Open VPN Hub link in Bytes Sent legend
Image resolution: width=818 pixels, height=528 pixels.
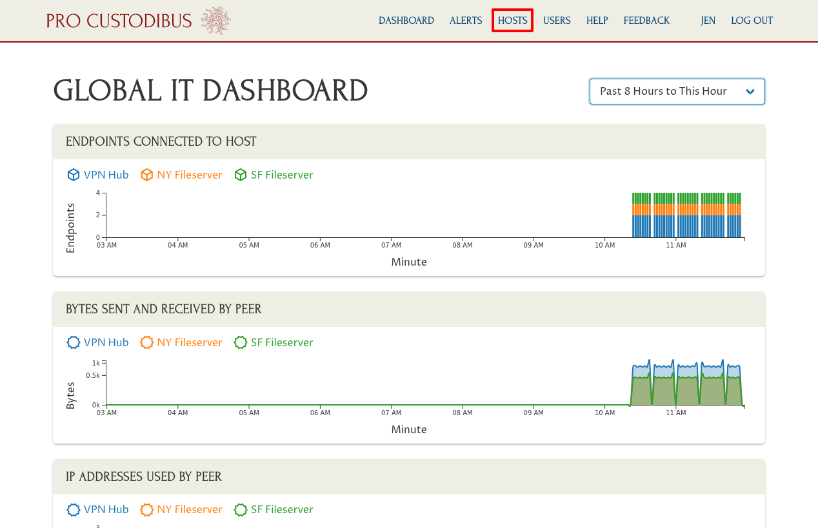(106, 342)
